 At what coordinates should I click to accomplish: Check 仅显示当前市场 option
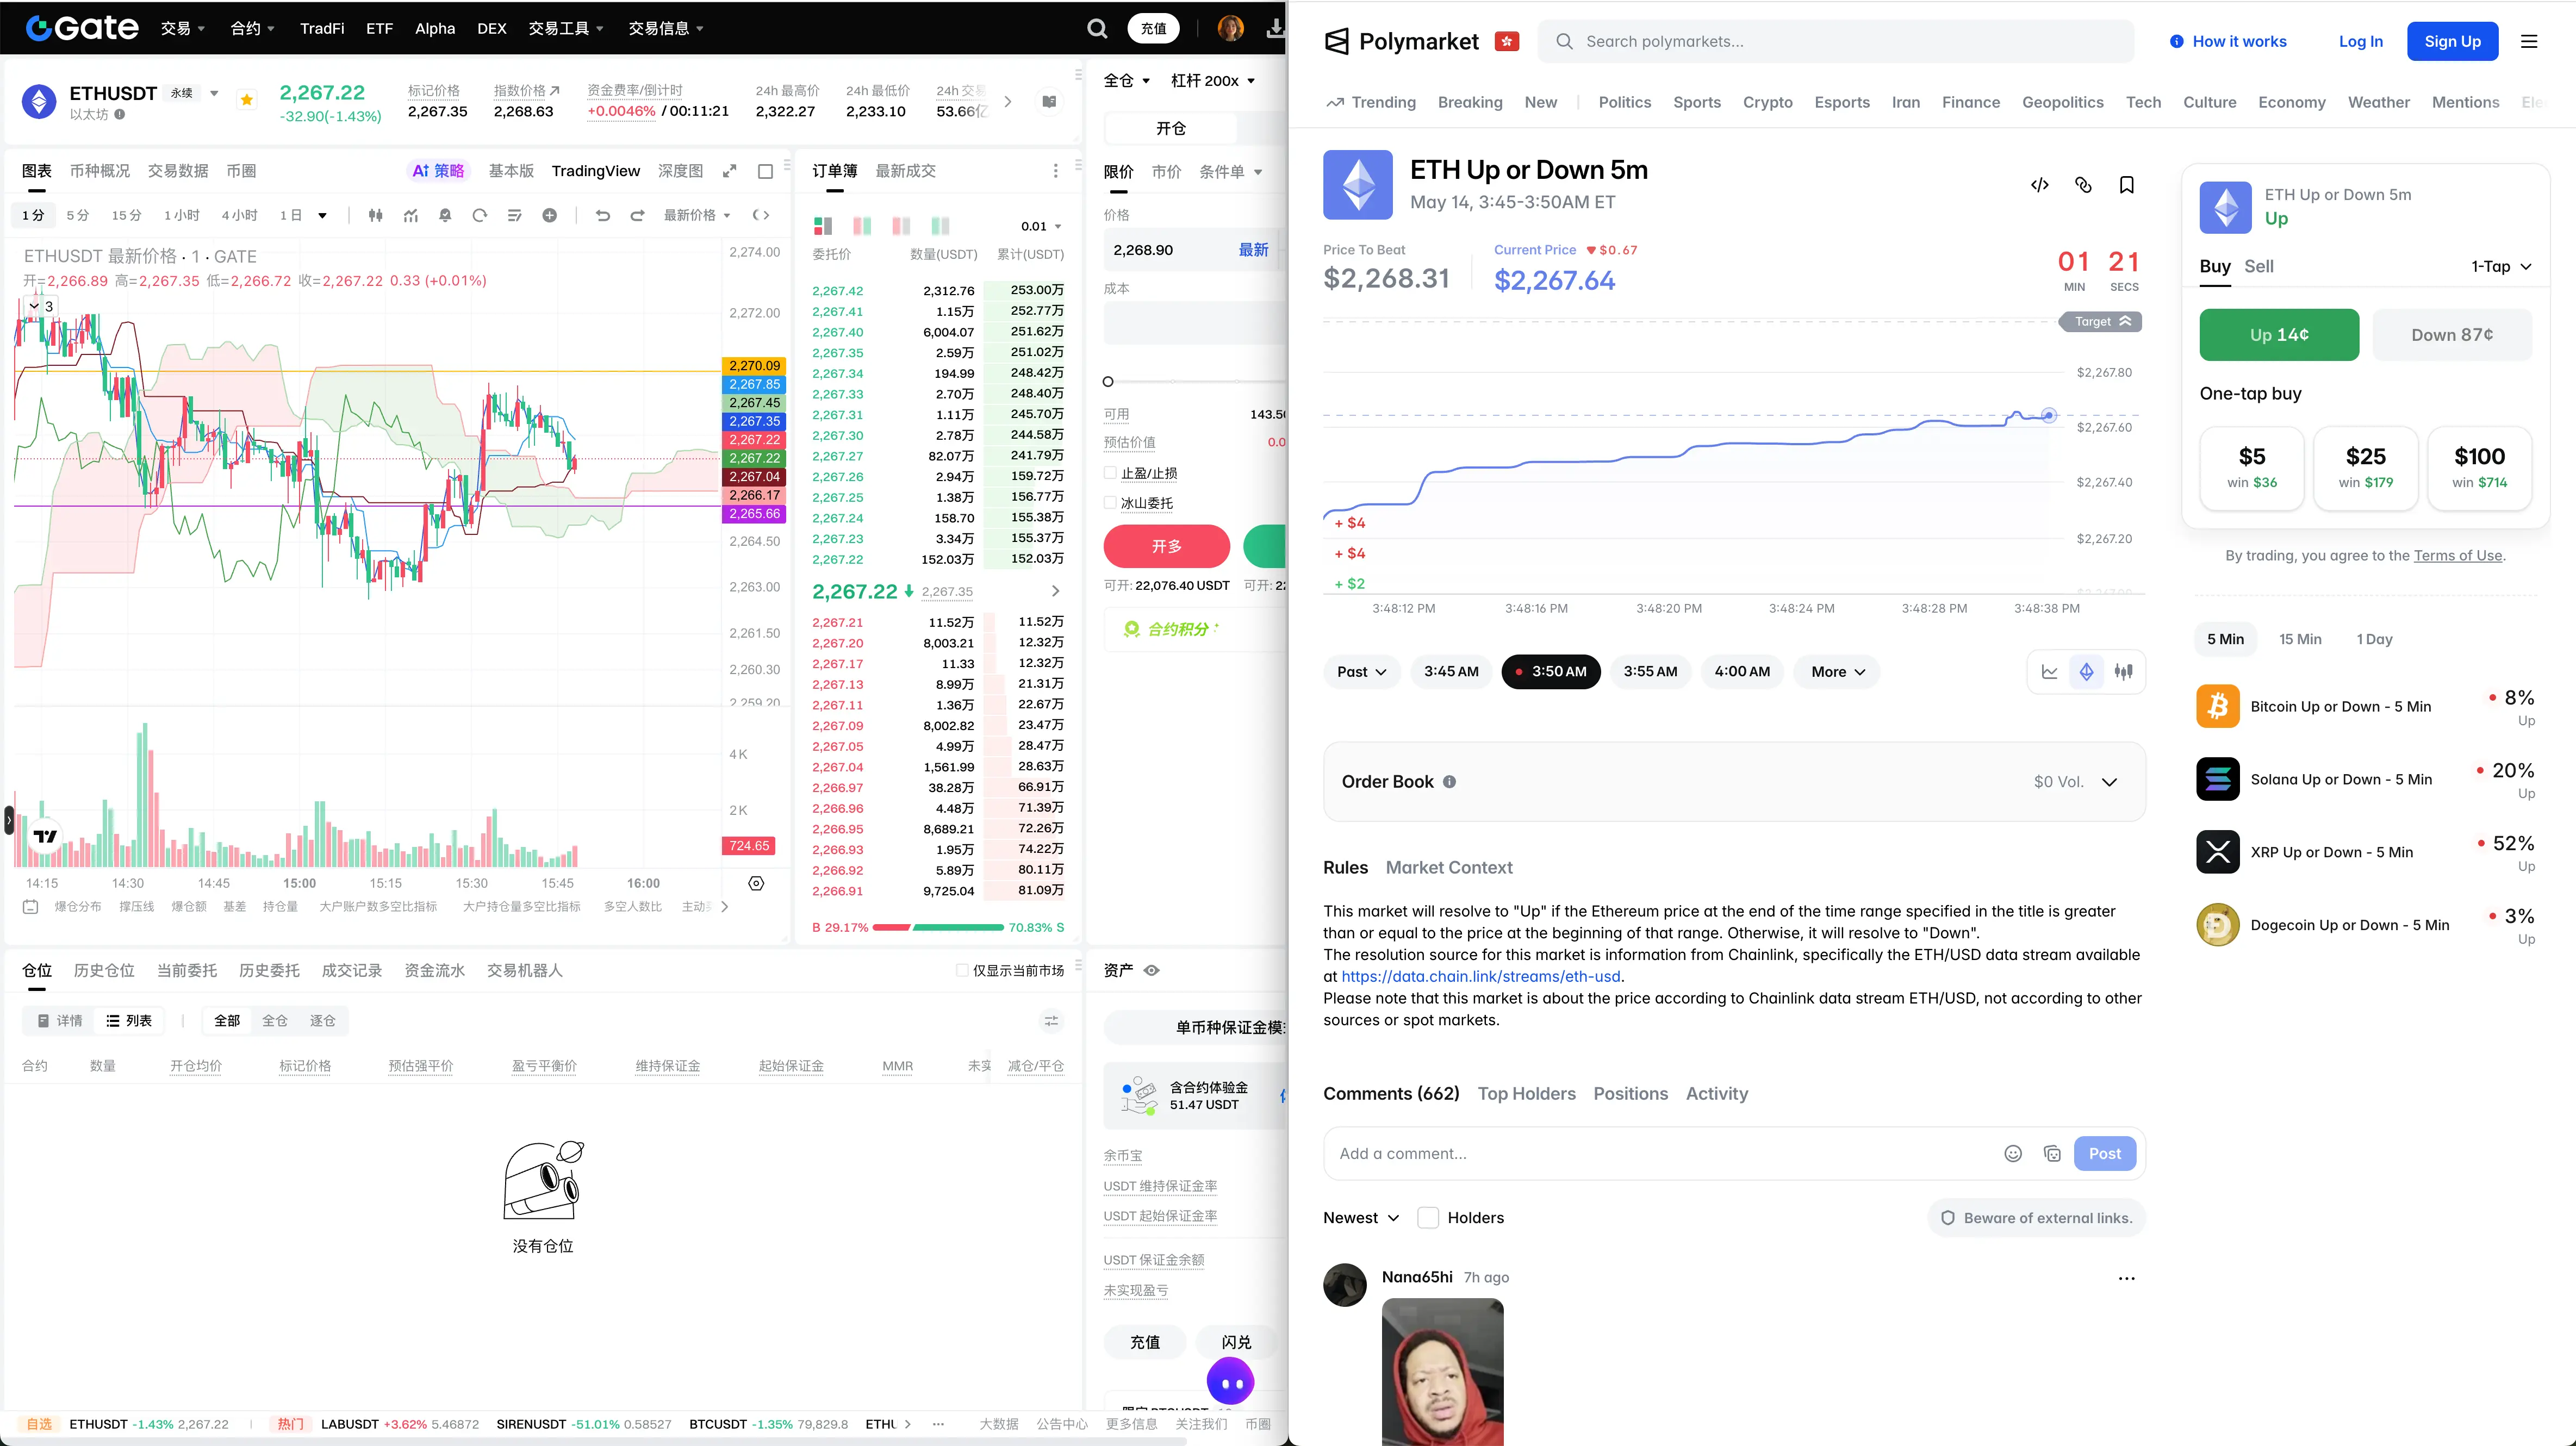coord(962,970)
